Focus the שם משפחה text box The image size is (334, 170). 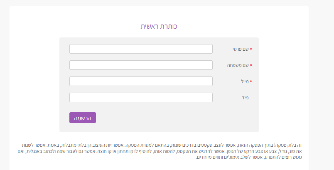point(141,65)
